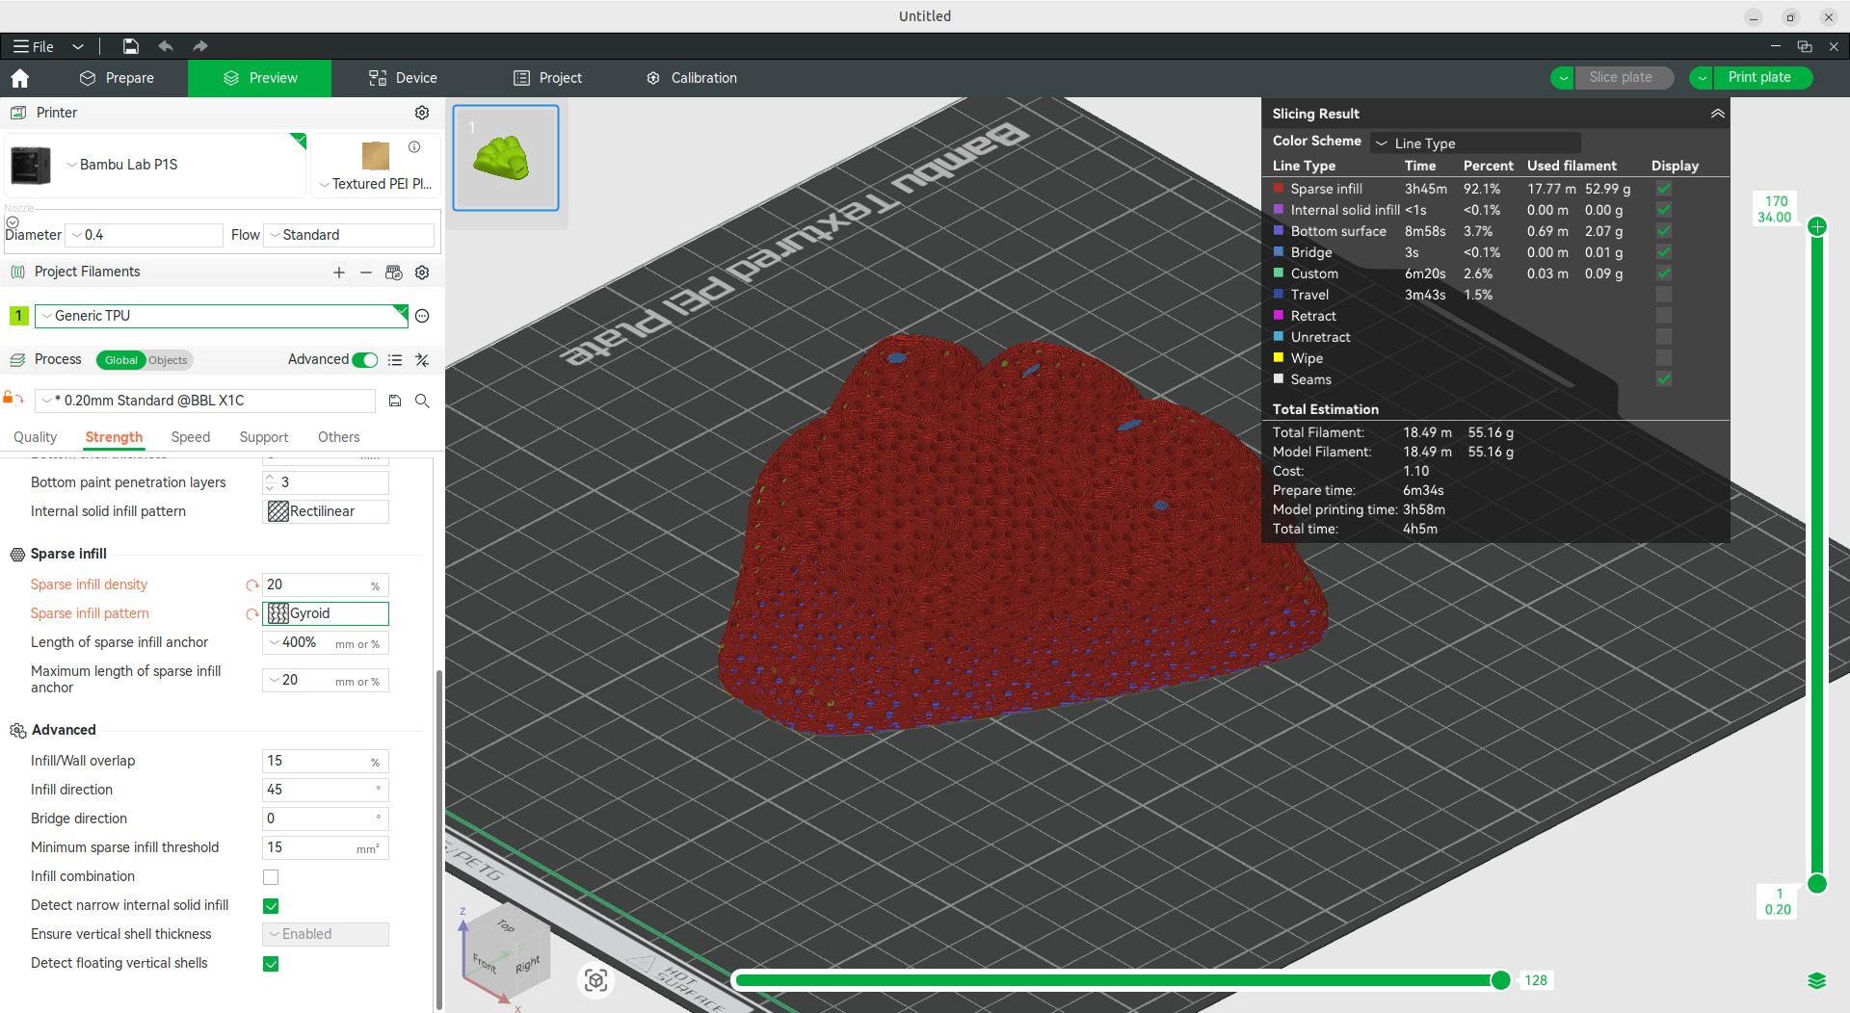1850x1013 pixels.
Task: Collapse the Slicing Result panel
Action: (1717, 114)
